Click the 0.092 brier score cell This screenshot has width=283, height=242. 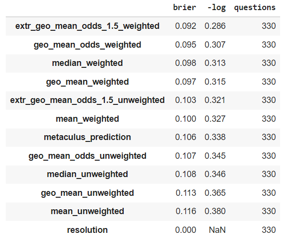[186, 26]
